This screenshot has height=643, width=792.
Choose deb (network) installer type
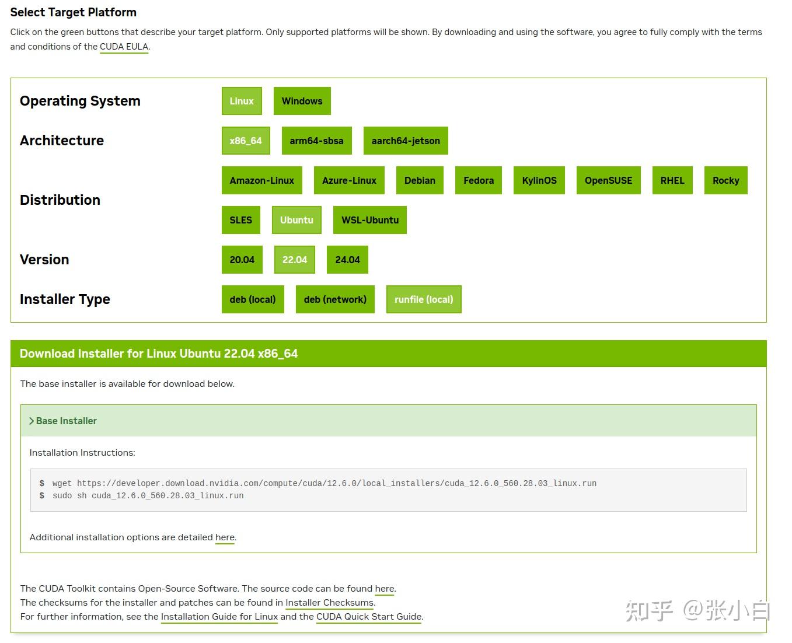pyautogui.click(x=335, y=299)
